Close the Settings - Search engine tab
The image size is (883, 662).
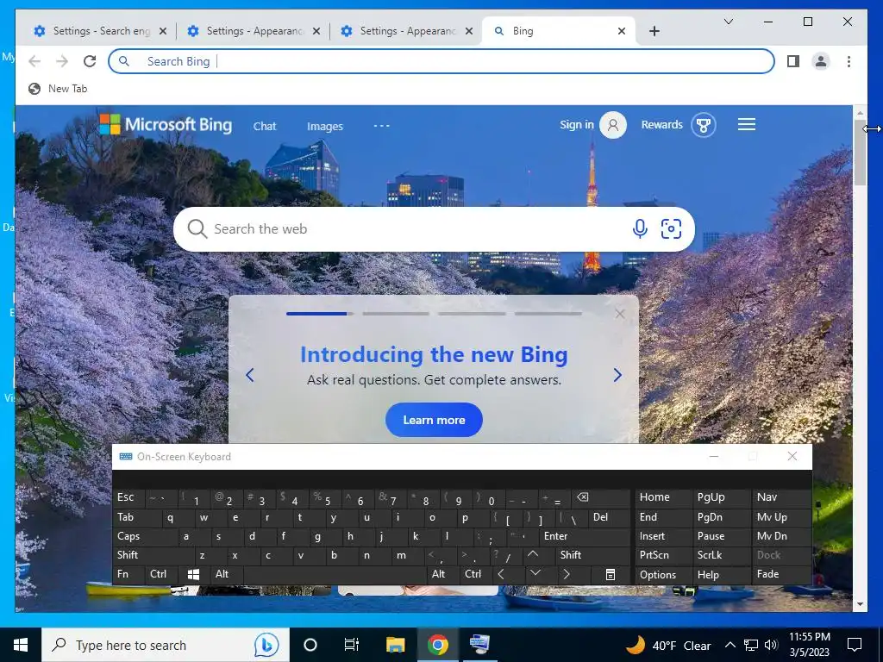tap(163, 31)
